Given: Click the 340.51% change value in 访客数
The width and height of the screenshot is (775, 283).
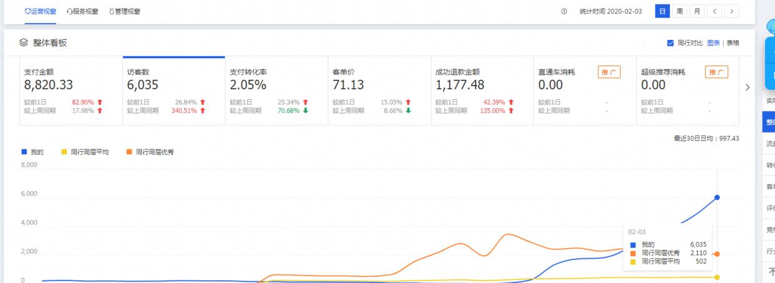Looking at the screenshot, I should (184, 111).
